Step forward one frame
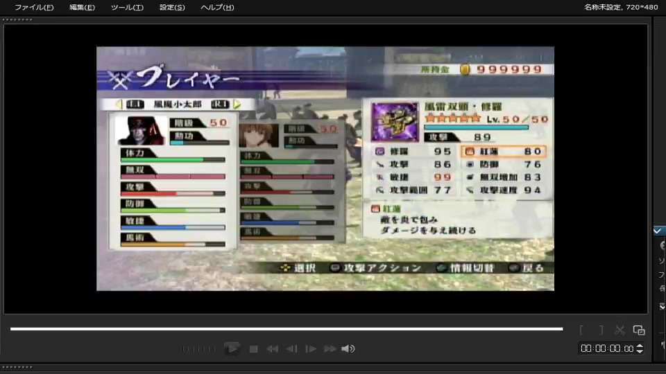This screenshot has height=374, width=666. point(311,349)
